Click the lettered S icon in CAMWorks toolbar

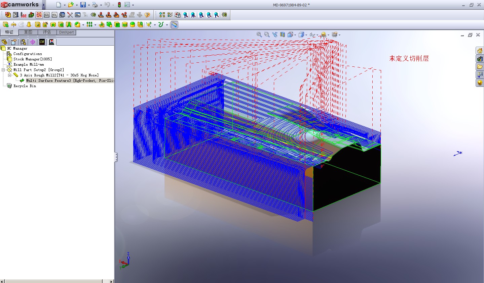185,15
